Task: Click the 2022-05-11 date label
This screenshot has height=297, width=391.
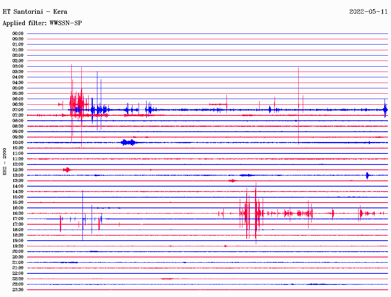Action: click(x=368, y=12)
